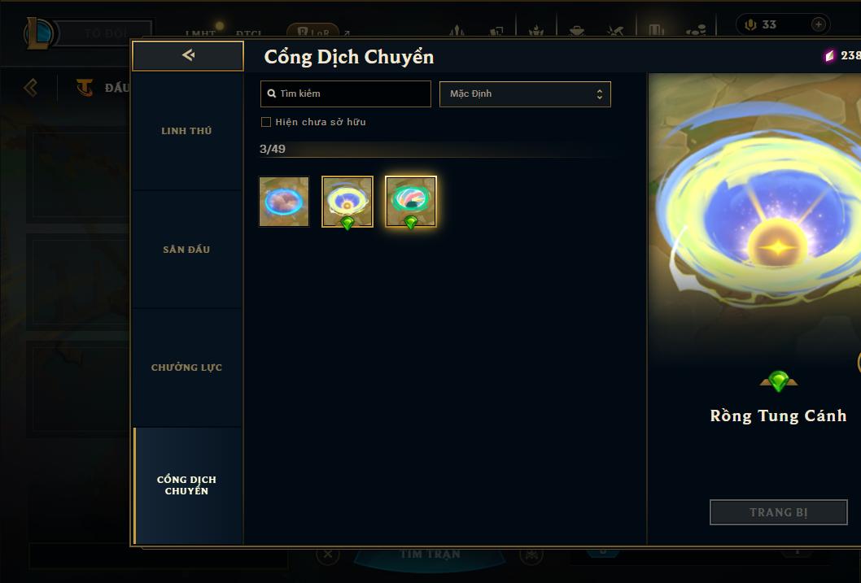Click the back arrow button
The width and height of the screenshot is (861, 583).
click(x=188, y=55)
